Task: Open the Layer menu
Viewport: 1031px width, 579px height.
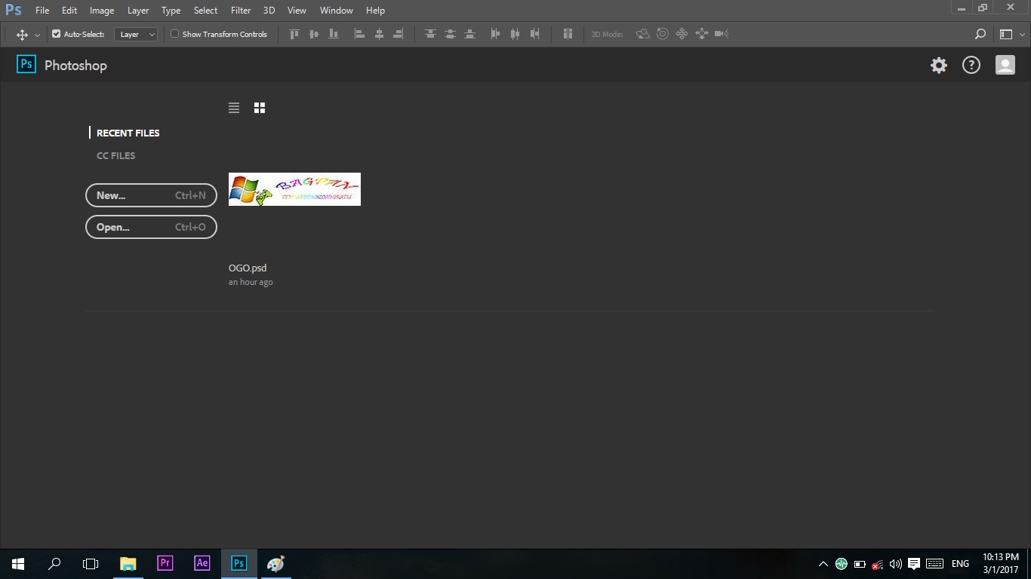Action: click(138, 11)
